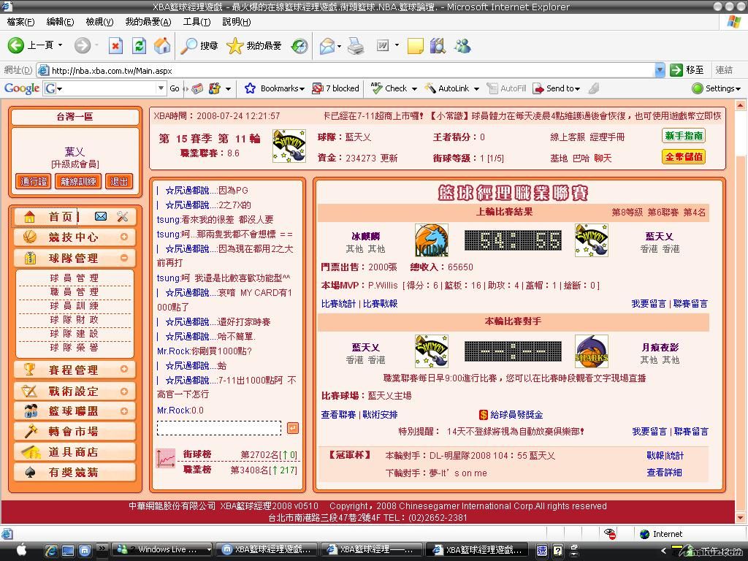The height and width of the screenshot is (561, 748).
Task: Click the 查看詳細 link
Action: [x=664, y=473]
